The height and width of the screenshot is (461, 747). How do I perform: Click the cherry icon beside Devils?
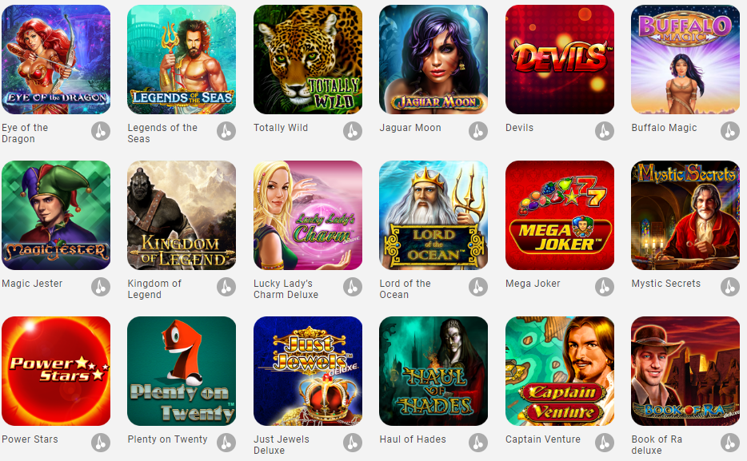pyautogui.click(x=605, y=131)
